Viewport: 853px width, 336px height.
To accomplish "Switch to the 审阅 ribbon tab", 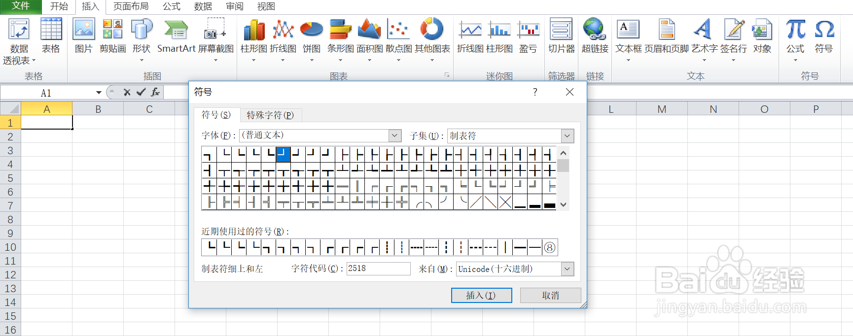I will pyautogui.click(x=234, y=6).
